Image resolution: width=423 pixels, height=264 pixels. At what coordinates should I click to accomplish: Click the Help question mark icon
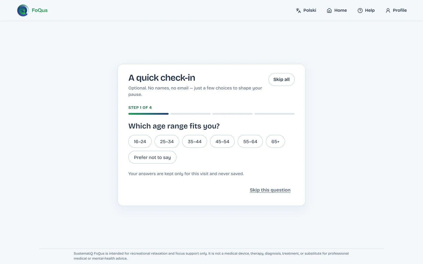click(360, 11)
